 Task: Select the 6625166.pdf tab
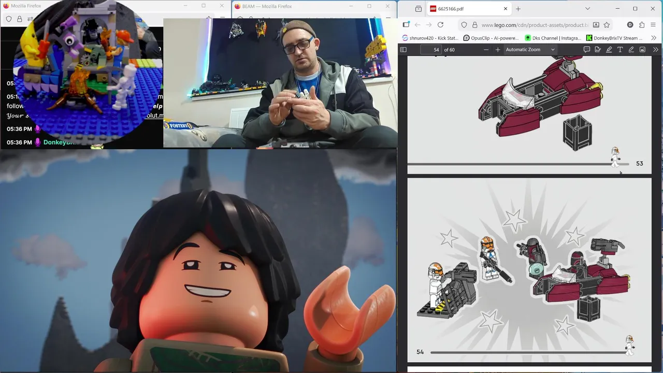pos(469,9)
